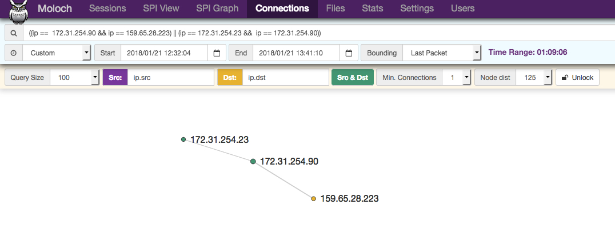Image resolution: width=615 pixels, height=236 pixels.
Task: Click the End label
Action: [x=241, y=53]
